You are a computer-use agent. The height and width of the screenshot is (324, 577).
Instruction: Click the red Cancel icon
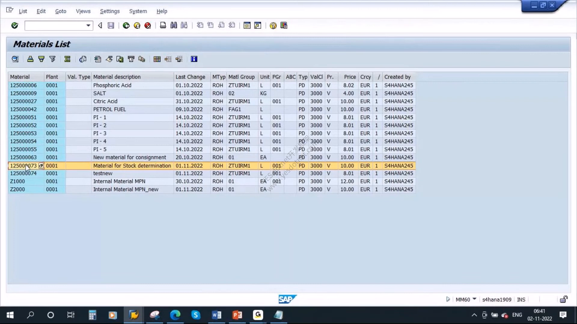tap(148, 25)
